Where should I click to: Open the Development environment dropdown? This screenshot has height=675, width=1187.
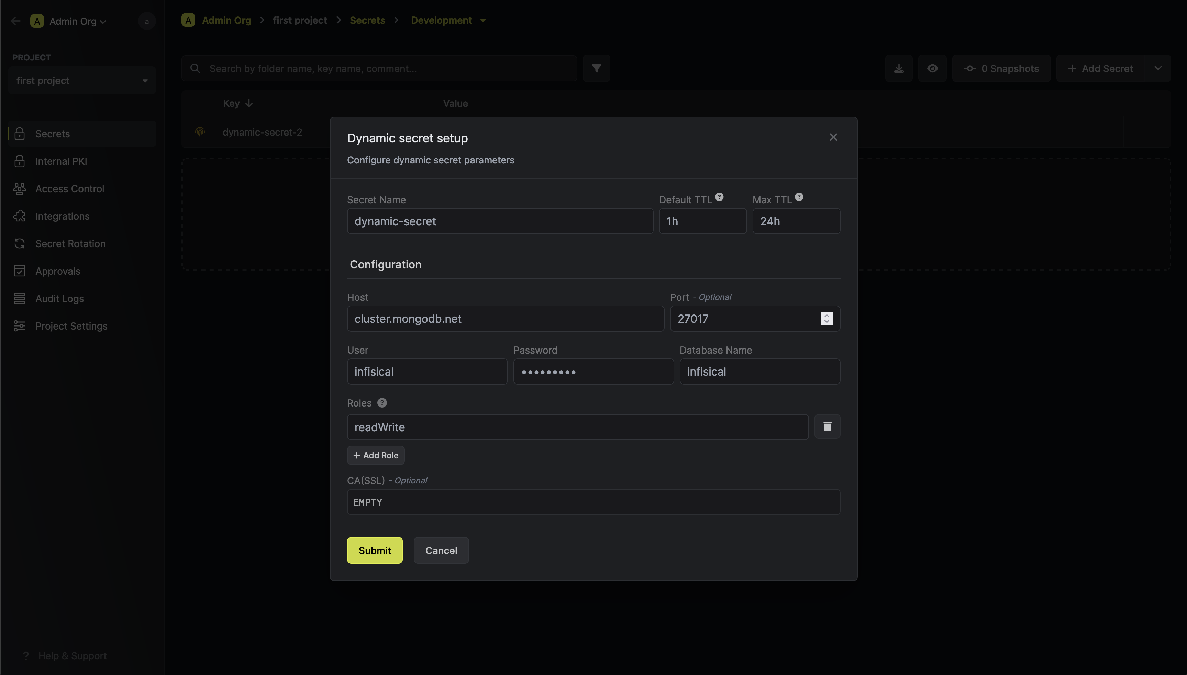448,20
